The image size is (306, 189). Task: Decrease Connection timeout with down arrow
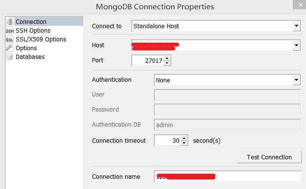coord(184,143)
